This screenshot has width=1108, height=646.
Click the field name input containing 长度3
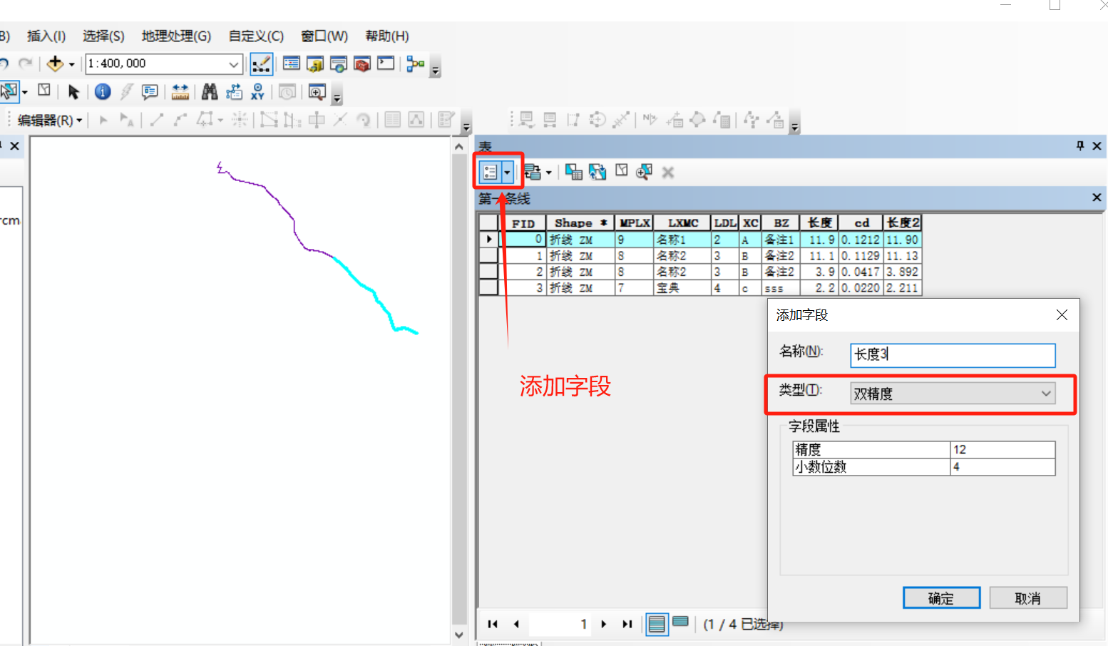tap(953, 355)
